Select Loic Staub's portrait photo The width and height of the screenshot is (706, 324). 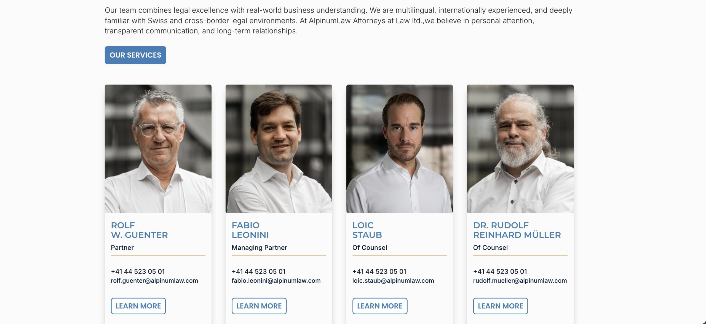[x=399, y=149]
